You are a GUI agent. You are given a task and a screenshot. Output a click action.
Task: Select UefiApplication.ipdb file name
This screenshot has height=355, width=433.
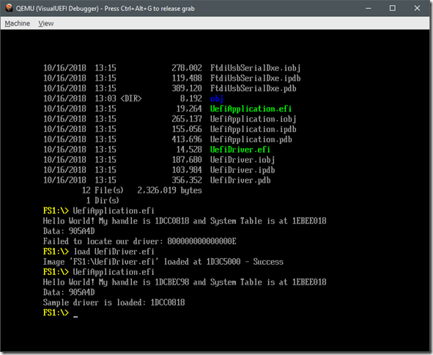pyautogui.click(x=253, y=129)
